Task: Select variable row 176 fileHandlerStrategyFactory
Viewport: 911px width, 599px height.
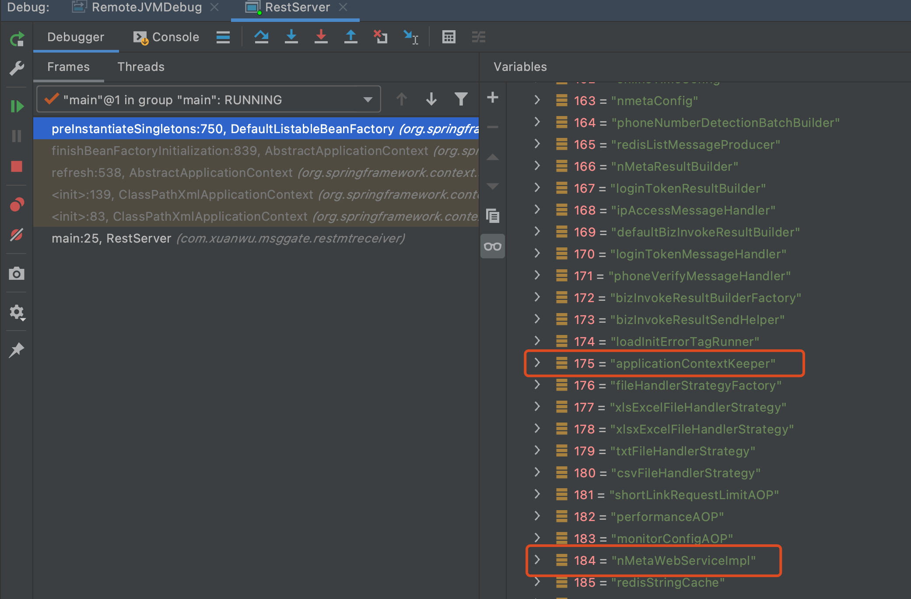Action: pos(709,385)
